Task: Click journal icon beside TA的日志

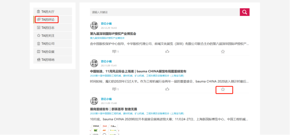Action: [x=38, y=27]
